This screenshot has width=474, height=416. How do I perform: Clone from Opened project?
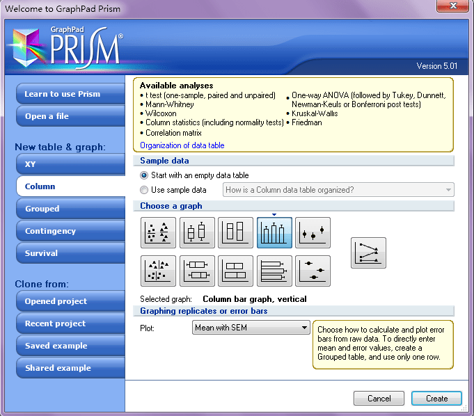(71, 301)
